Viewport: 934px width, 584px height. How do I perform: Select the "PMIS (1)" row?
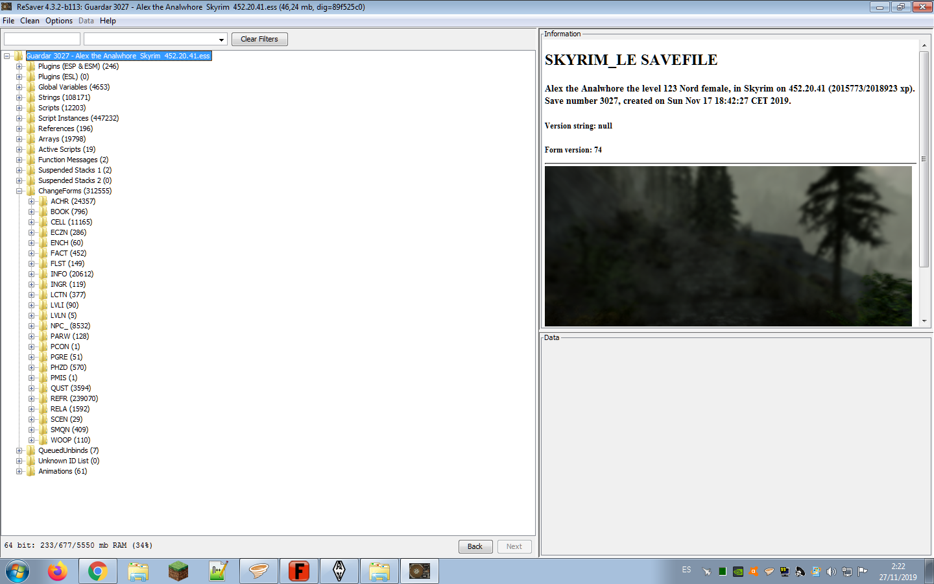click(64, 378)
